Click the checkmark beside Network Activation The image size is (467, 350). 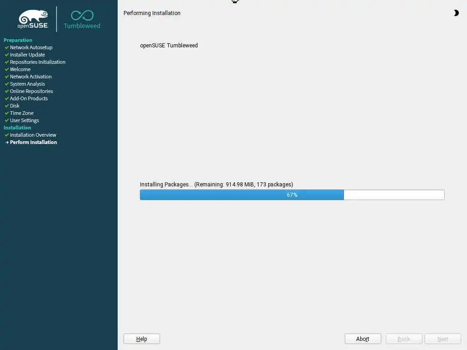tap(6, 77)
